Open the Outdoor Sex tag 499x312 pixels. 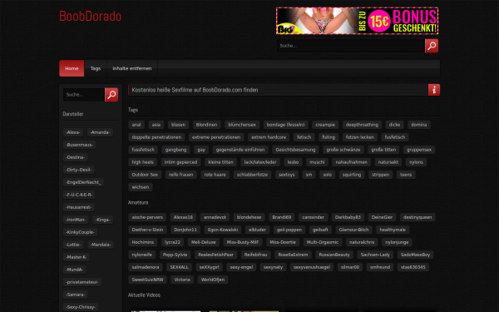point(145,175)
